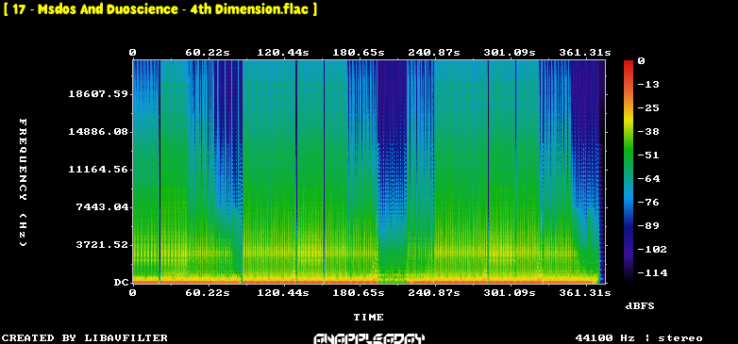Click the DC label on frequency axis
738x344 pixels.
[121, 283]
